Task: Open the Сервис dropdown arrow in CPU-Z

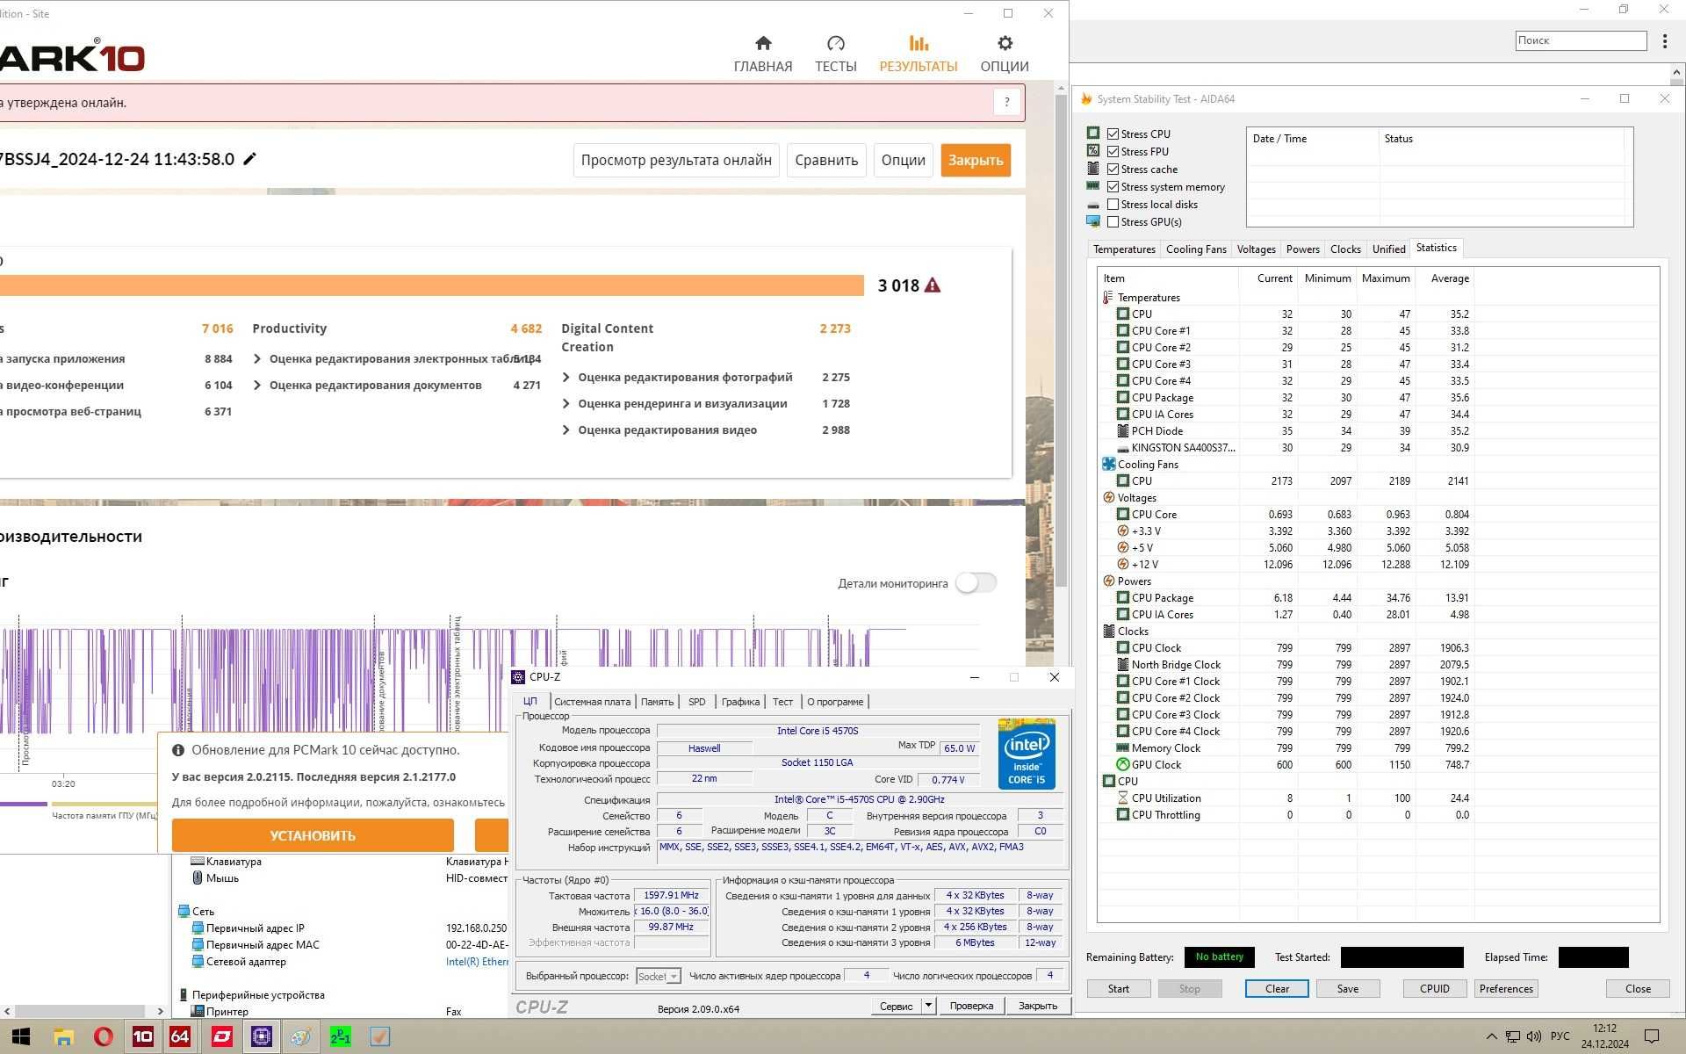Action: click(928, 1006)
